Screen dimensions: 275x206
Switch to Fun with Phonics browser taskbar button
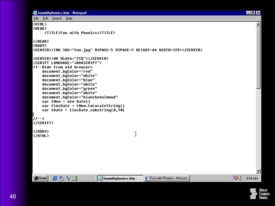pyautogui.click(x=167, y=178)
